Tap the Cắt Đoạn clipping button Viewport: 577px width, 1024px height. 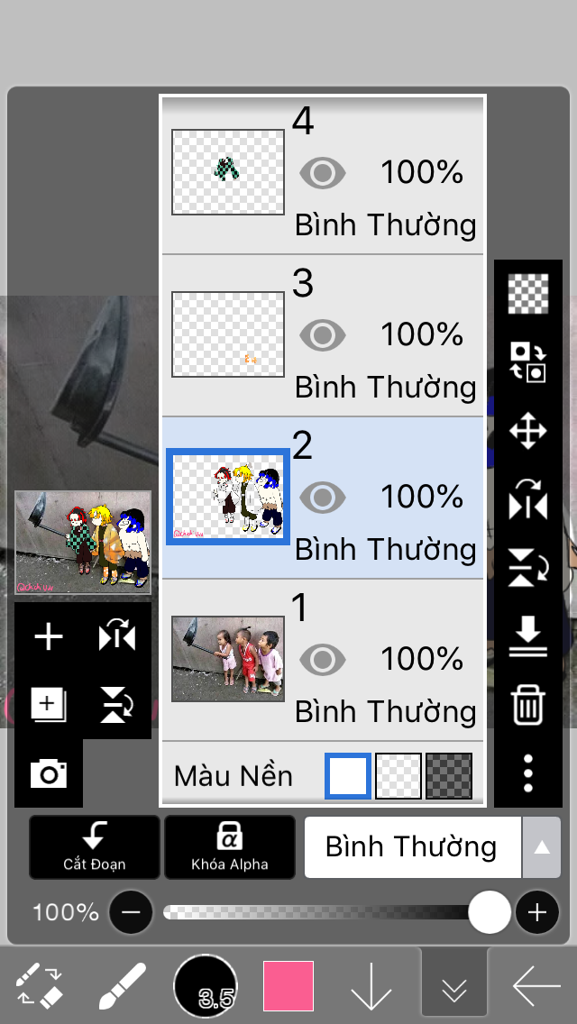(95, 847)
